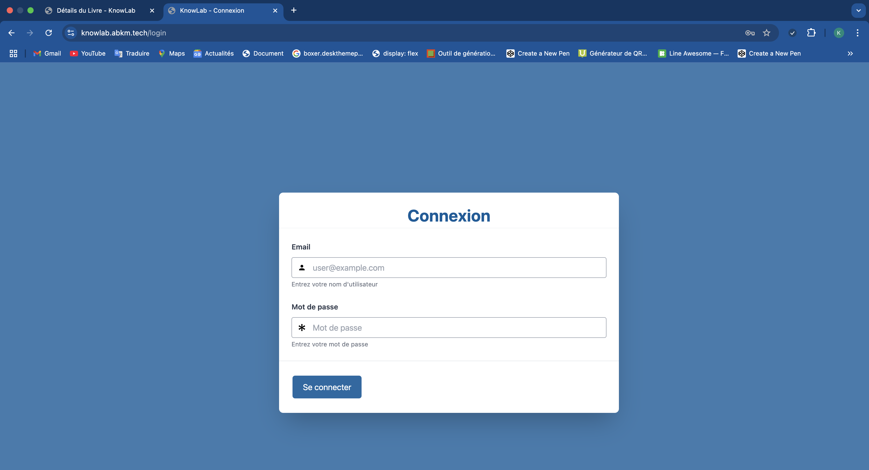Open the tab search dropdown arrow
This screenshot has height=470, width=869.
(x=859, y=10)
